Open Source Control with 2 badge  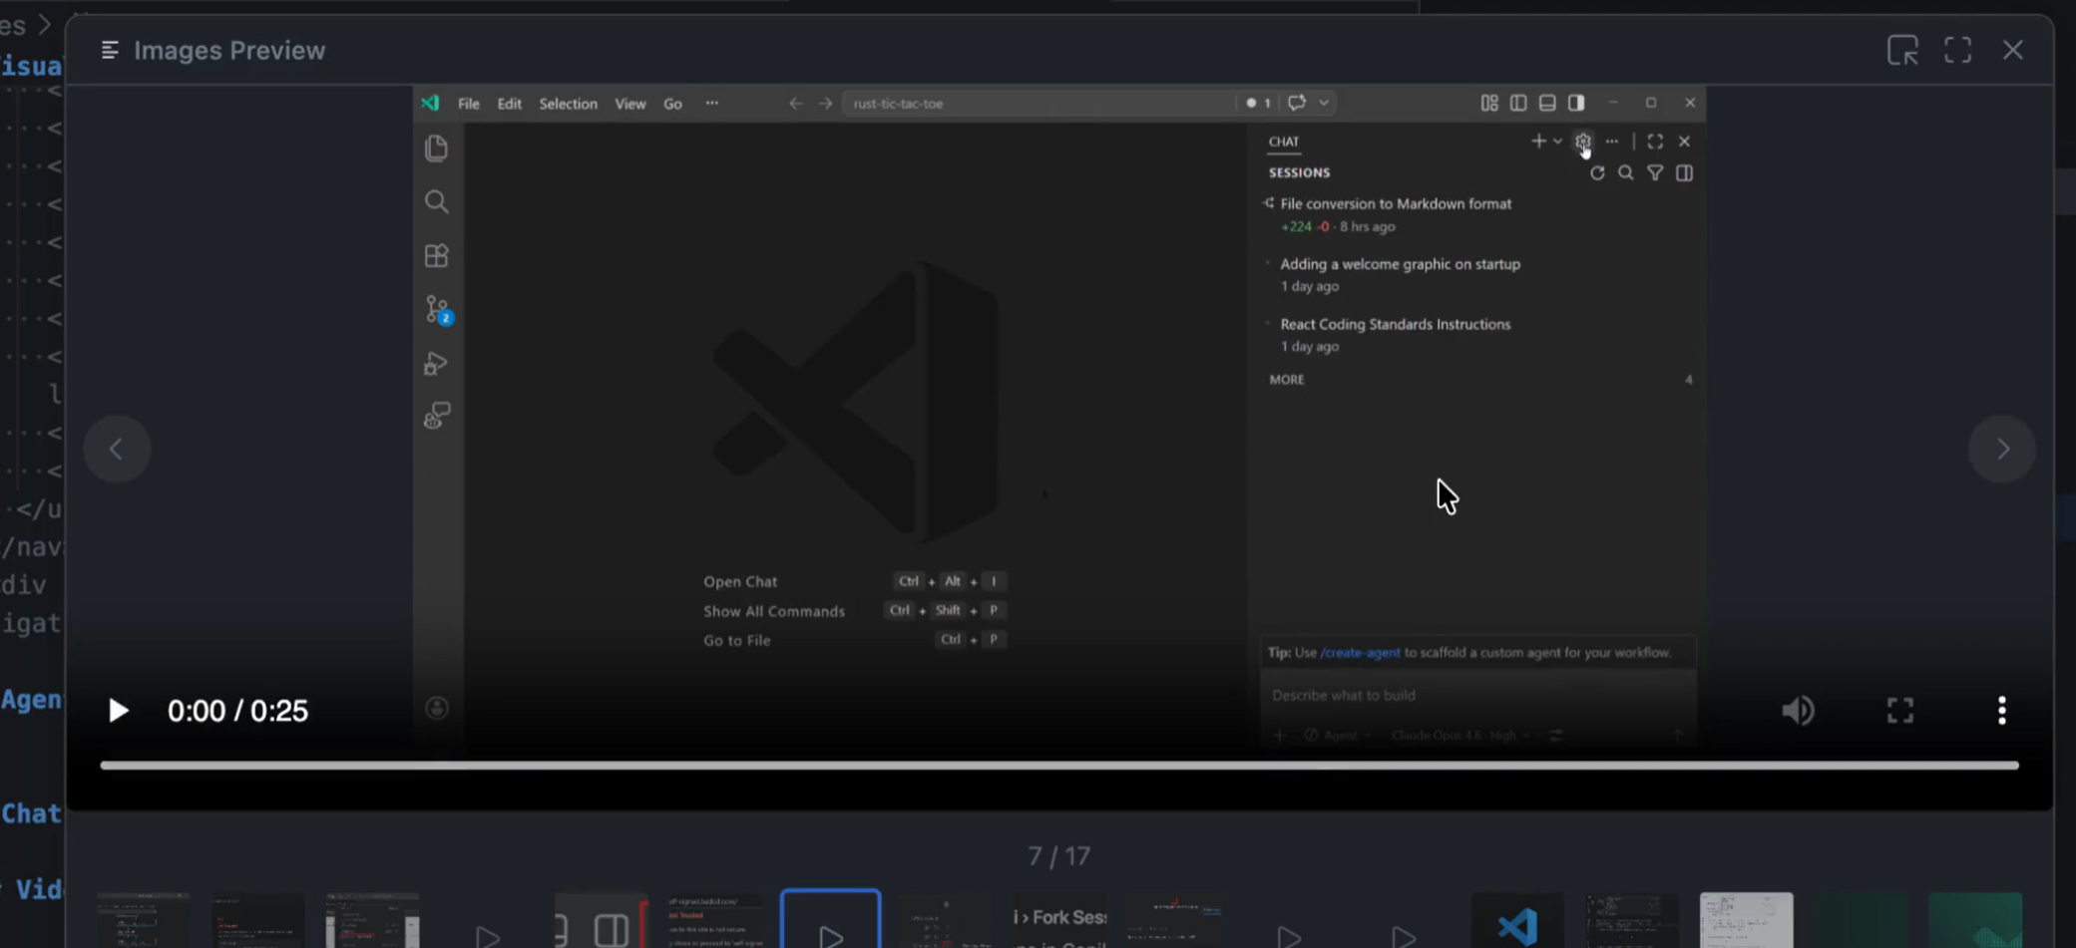click(438, 310)
